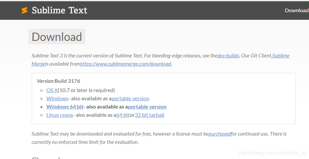Open the Download item in the top navigation
The width and height of the screenshot is (309, 159).
296,11
